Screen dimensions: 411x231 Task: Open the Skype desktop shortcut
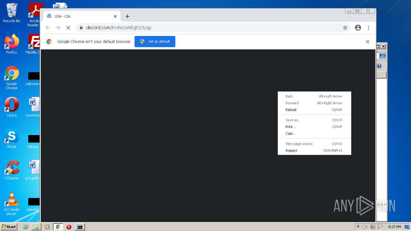[x=12, y=138]
